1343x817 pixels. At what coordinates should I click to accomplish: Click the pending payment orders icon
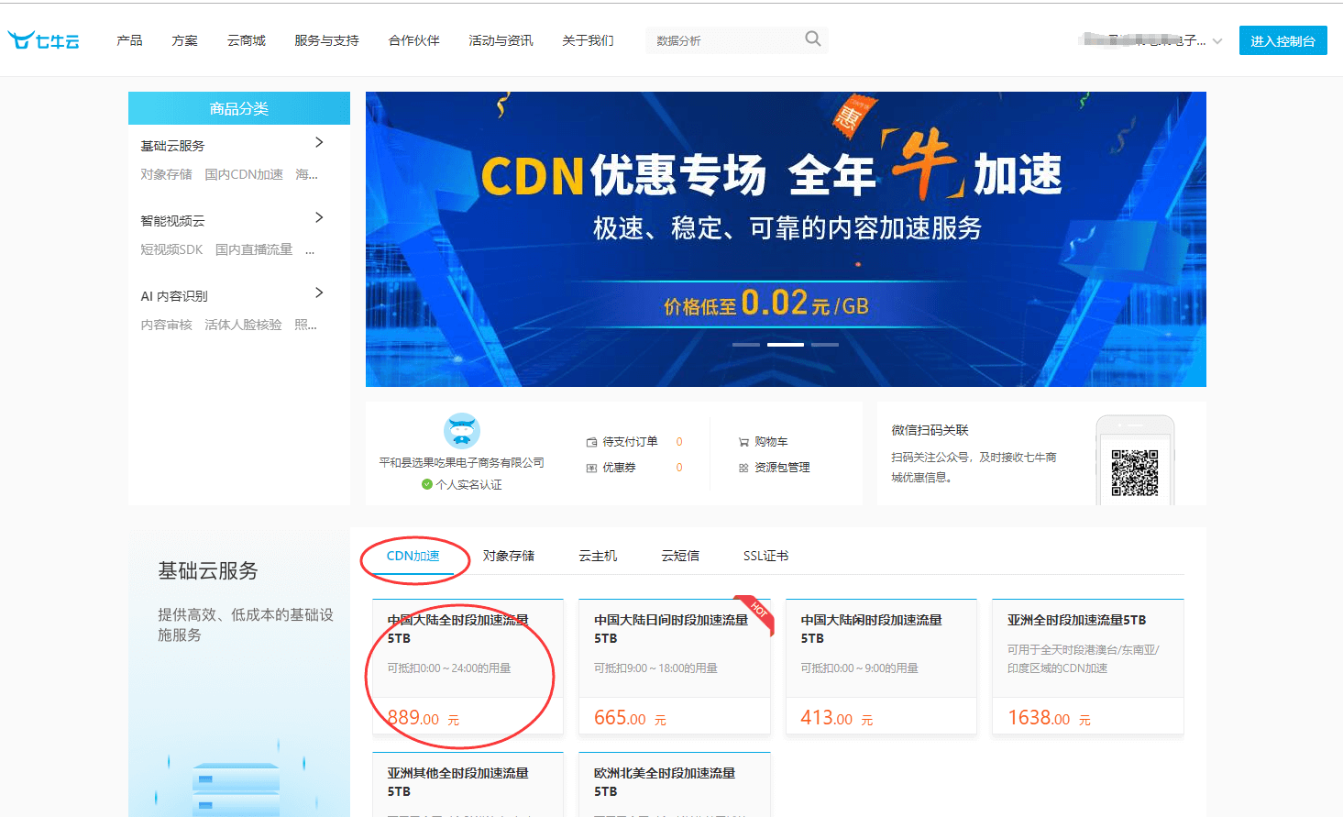click(592, 442)
